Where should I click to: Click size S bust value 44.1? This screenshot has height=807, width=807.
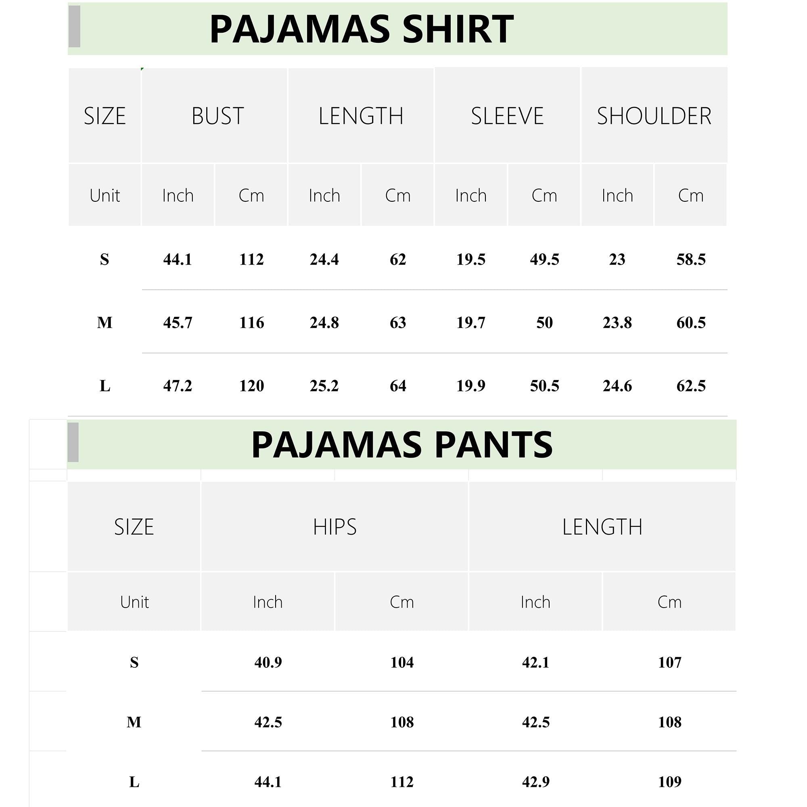(178, 259)
